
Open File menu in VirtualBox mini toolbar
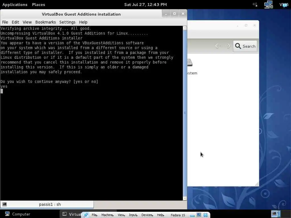point(94,215)
